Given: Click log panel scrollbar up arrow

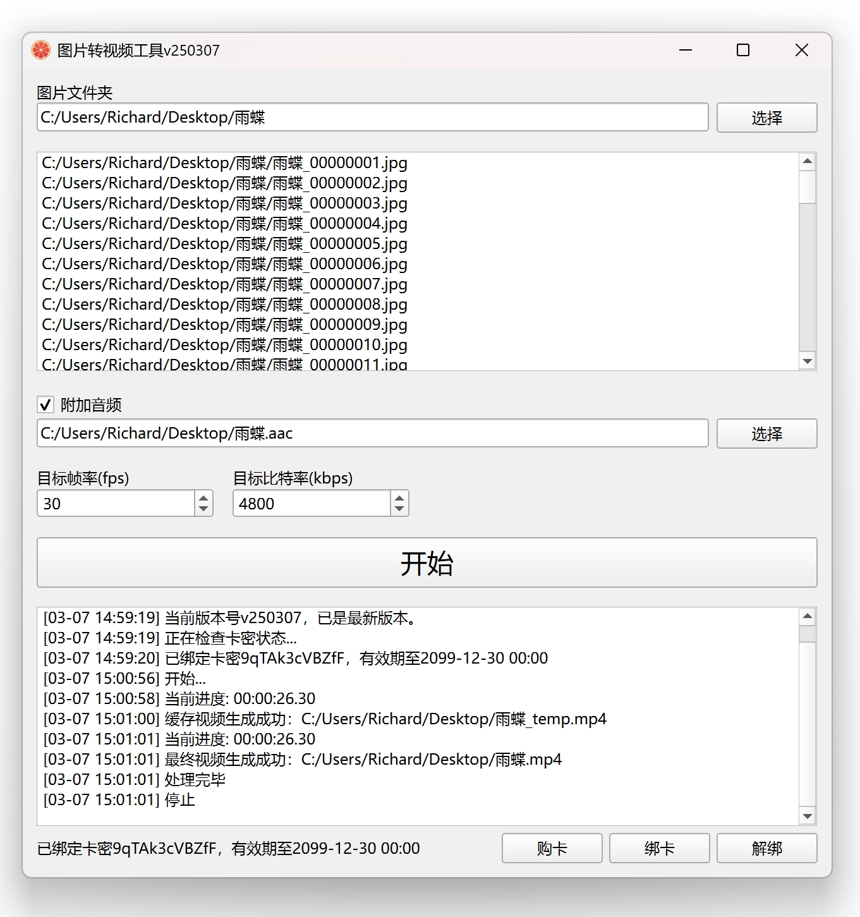Looking at the screenshot, I should (x=807, y=616).
